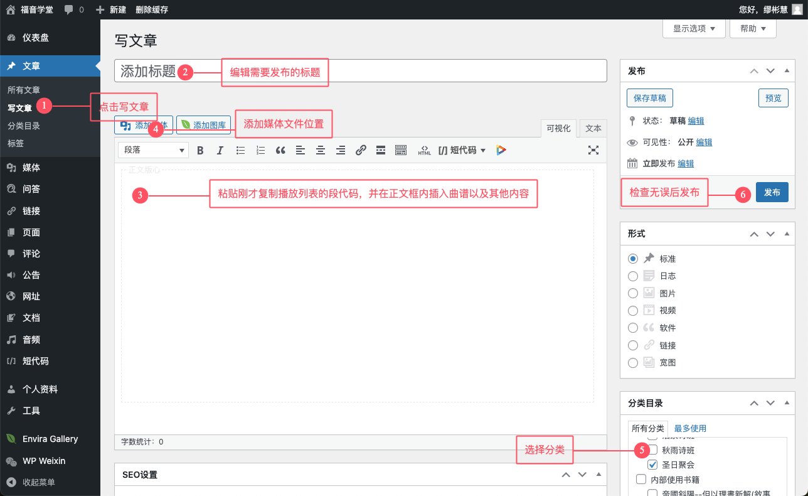Switch to 最多使用 categories tab
808x496 pixels.
[x=690, y=428]
